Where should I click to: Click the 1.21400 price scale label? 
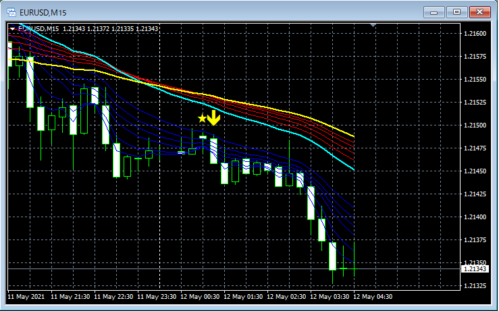coord(475,217)
